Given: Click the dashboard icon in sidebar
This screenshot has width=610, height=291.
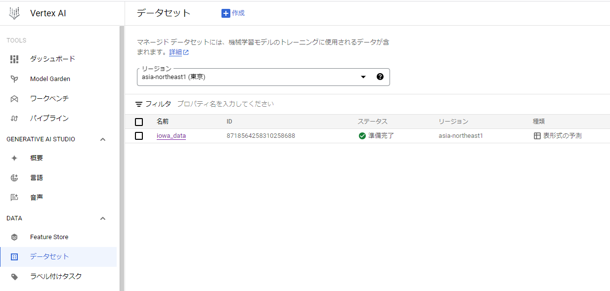Looking at the screenshot, I should (14, 59).
